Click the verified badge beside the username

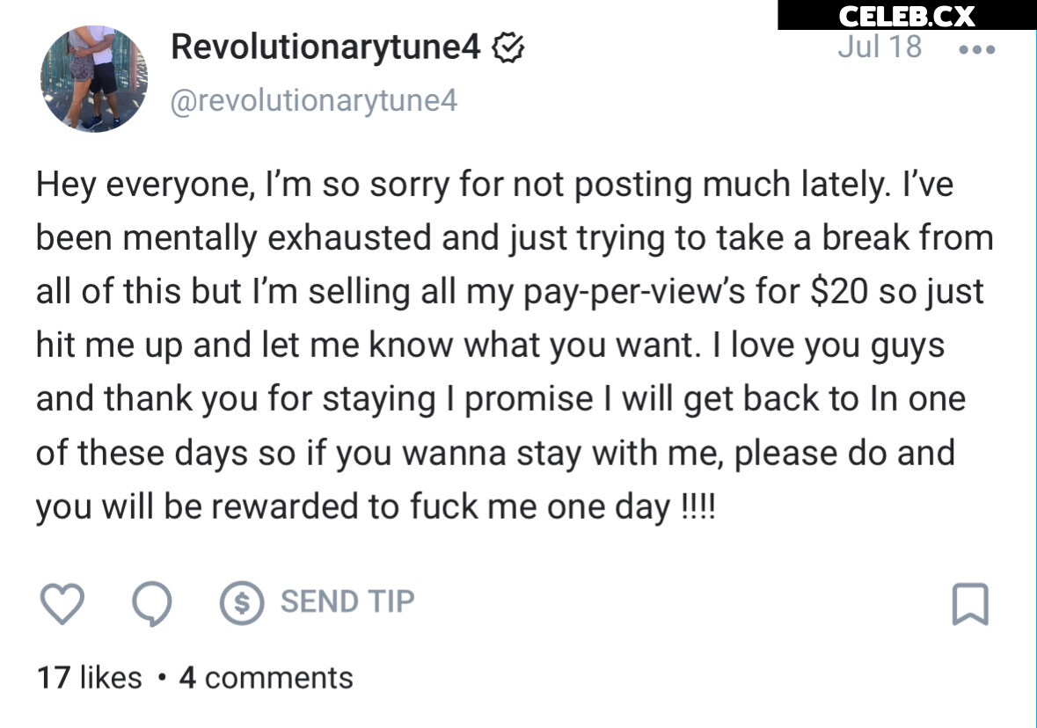point(508,47)
